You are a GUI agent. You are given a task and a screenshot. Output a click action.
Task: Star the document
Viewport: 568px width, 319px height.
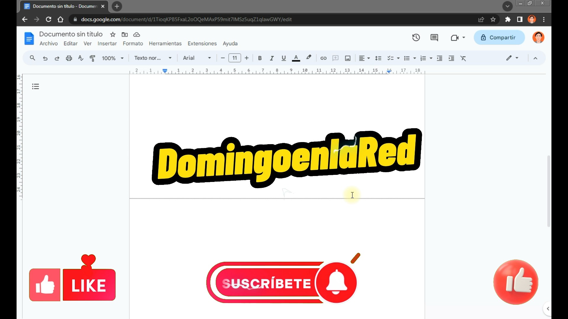113,35
